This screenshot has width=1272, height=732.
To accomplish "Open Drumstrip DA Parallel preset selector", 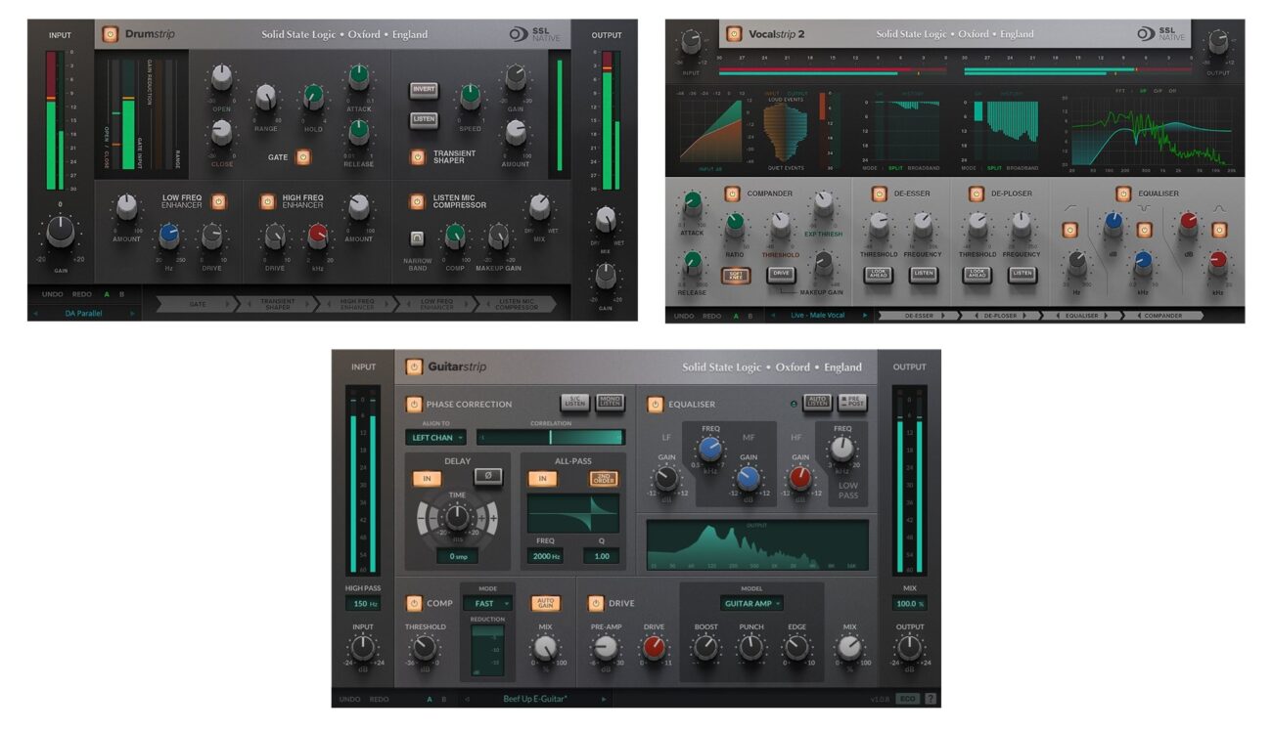I will pyautogui.click(x=84, y=314).
